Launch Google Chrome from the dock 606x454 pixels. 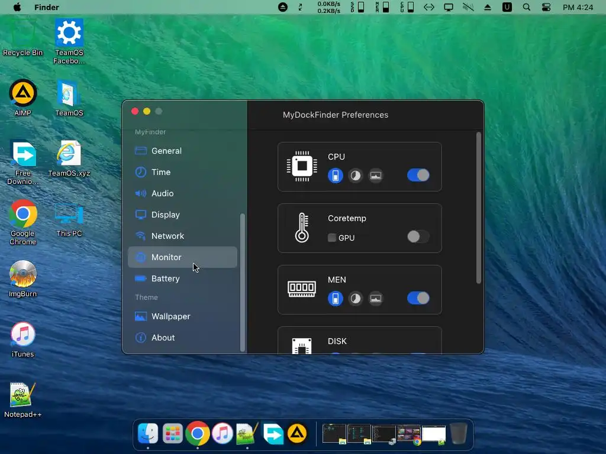pyautogui.click(x=198, y=433)
